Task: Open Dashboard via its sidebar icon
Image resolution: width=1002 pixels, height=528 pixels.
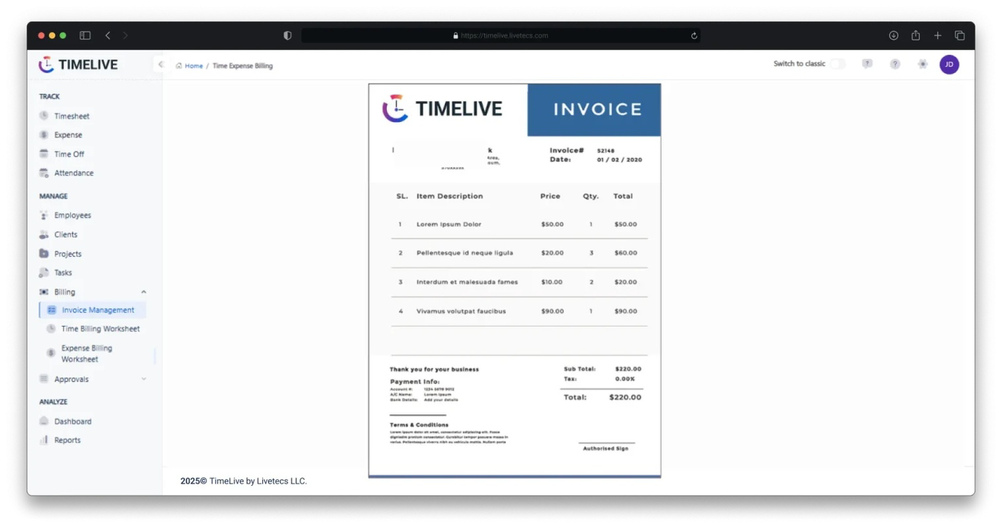Action: [44, 421]
